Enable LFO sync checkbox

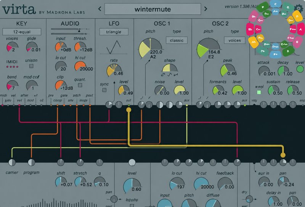click(x=104, y=90)
